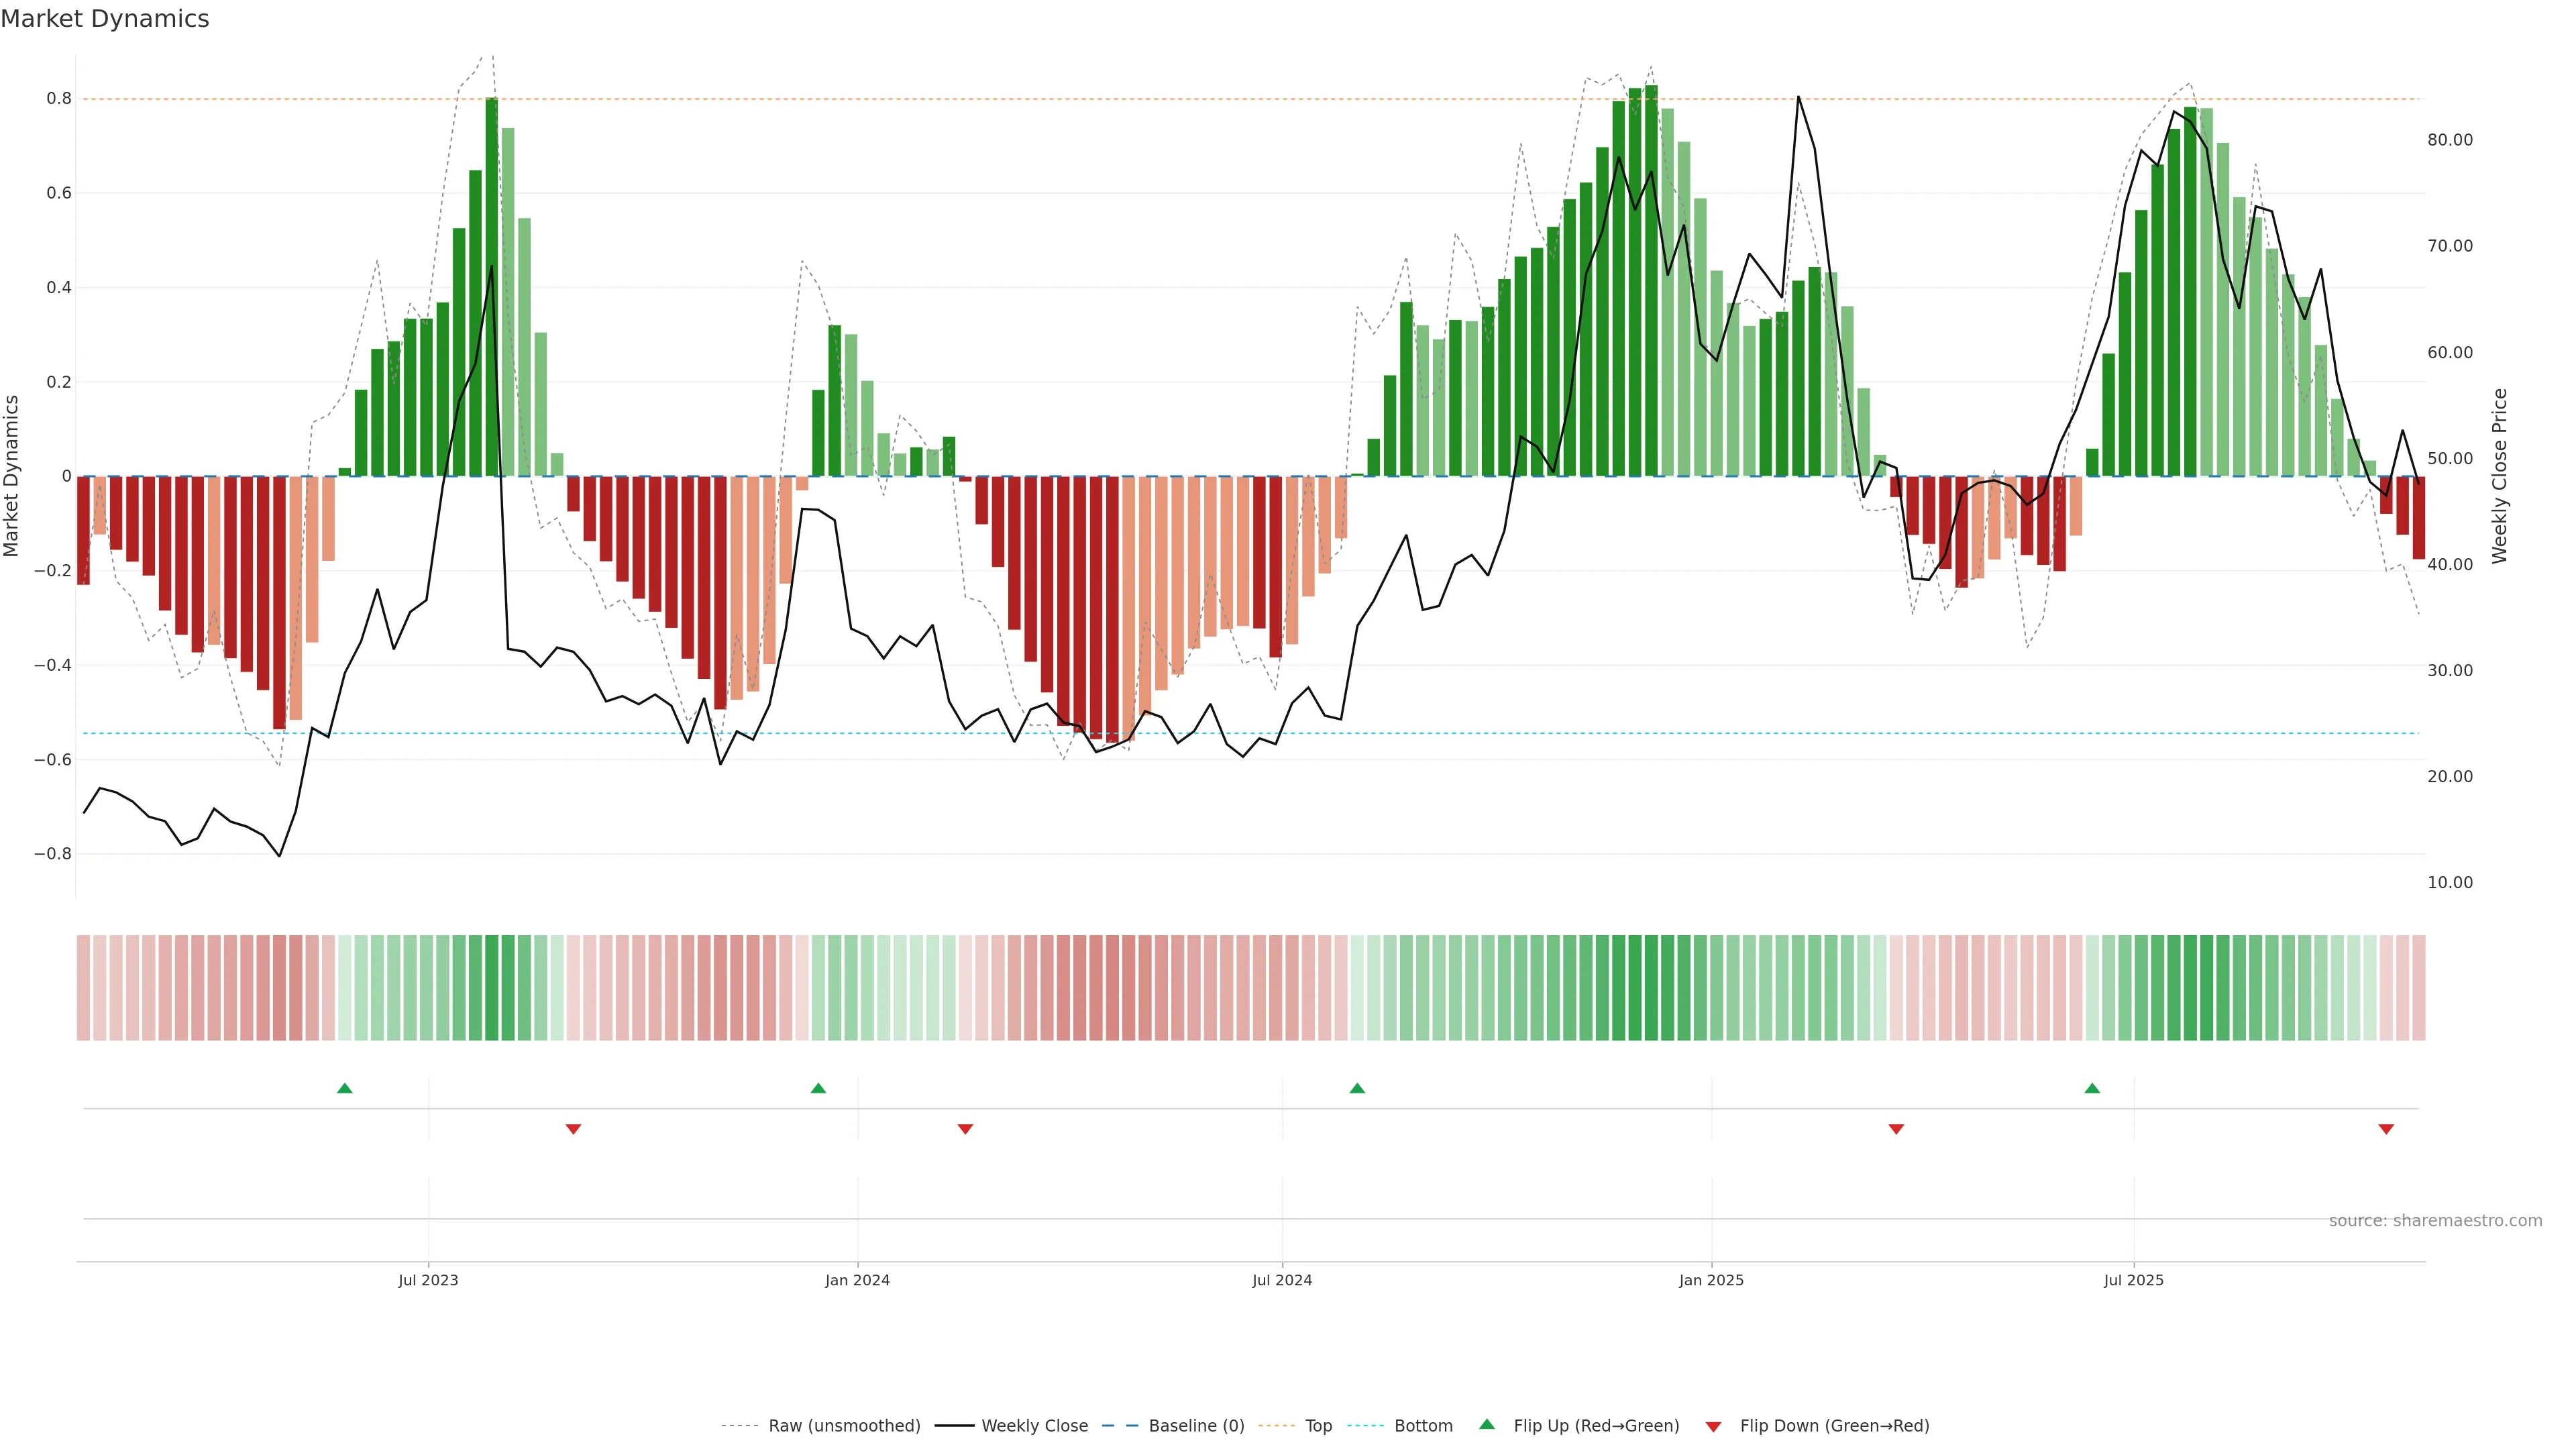Click the Flip Down marker between Jan and Jul 2025

(1896, 1129)
